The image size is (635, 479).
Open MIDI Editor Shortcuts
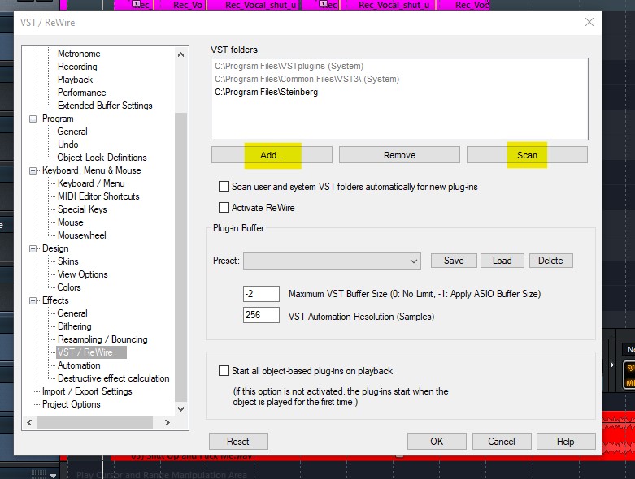click(98, 196)
